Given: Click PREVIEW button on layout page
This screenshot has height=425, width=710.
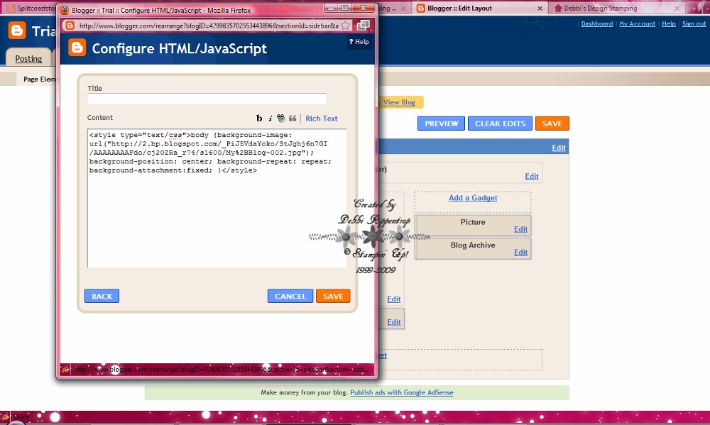Looking at the screenshot, I should (441, 123).
